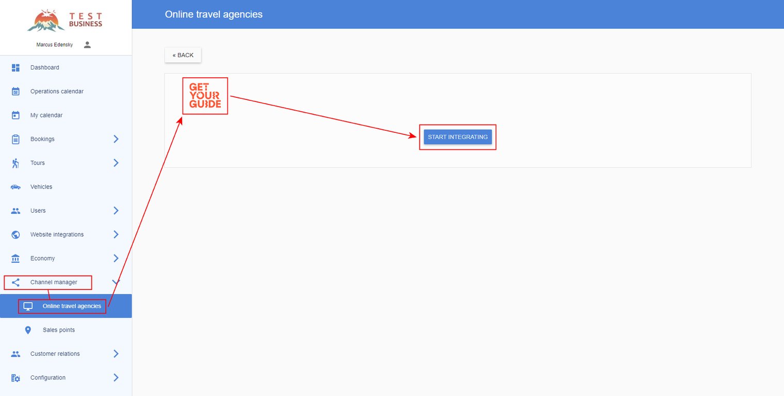This screenshot has width=784, height=396.
Task: Open the Vehicles menu item
Action: (x=66, y=187)
